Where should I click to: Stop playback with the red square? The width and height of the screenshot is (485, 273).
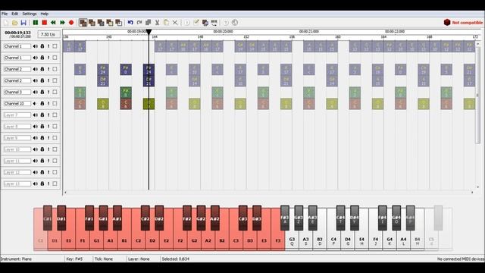(44, 23)
